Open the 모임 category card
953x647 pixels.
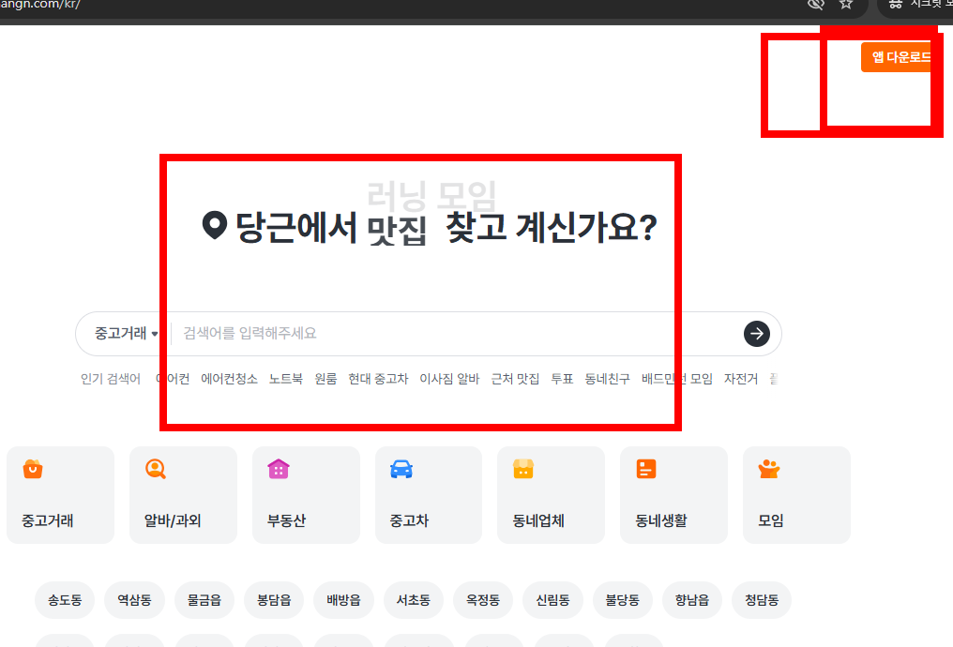coord(796,495)
